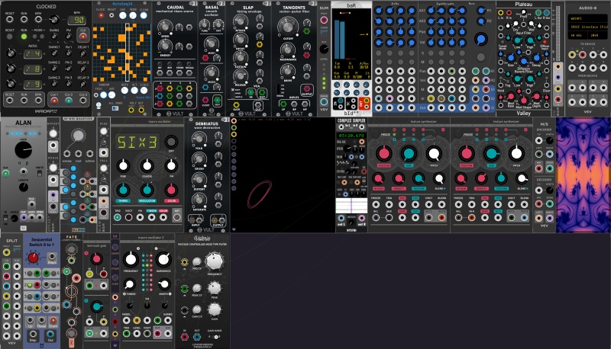Open the WASAPI driver selector on Audio-8
611x349 pixels.
pos(588,18)
